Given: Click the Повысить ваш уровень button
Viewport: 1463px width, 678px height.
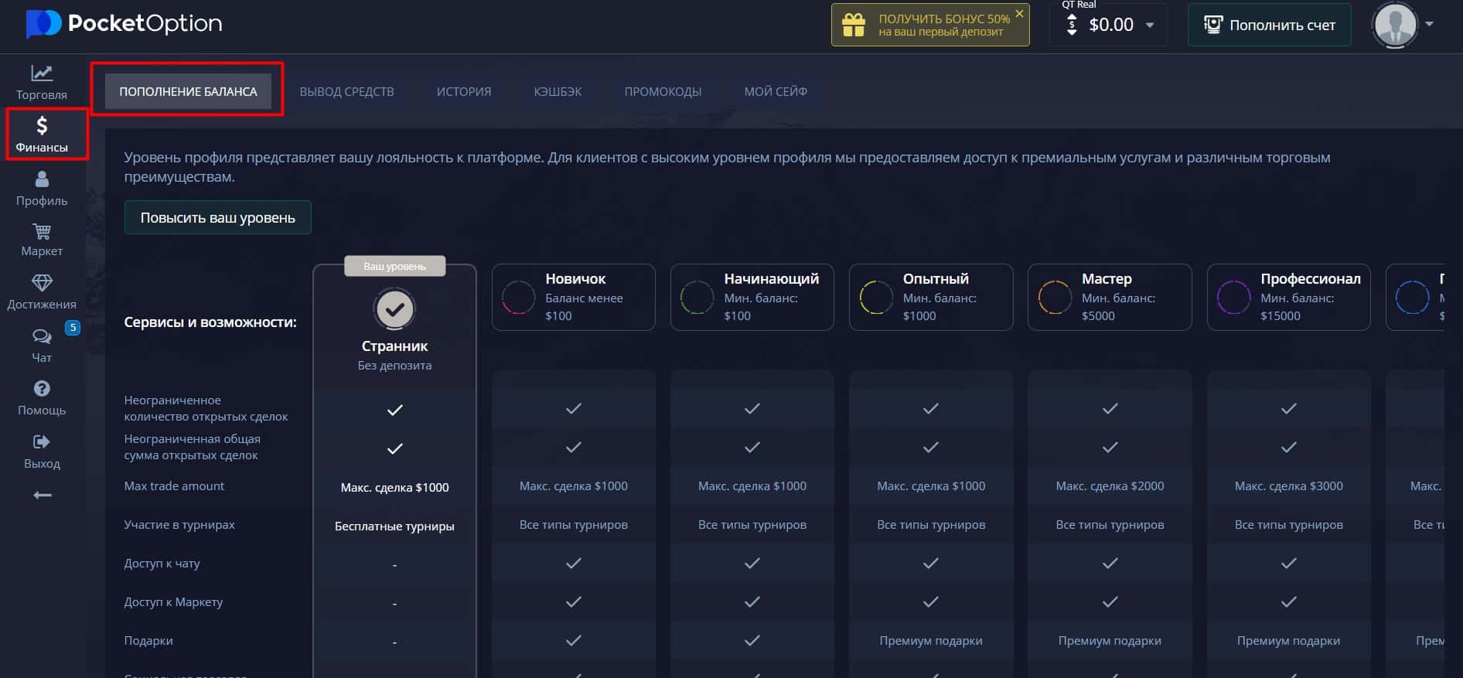Looking at the screenshot, I should 218,217.
